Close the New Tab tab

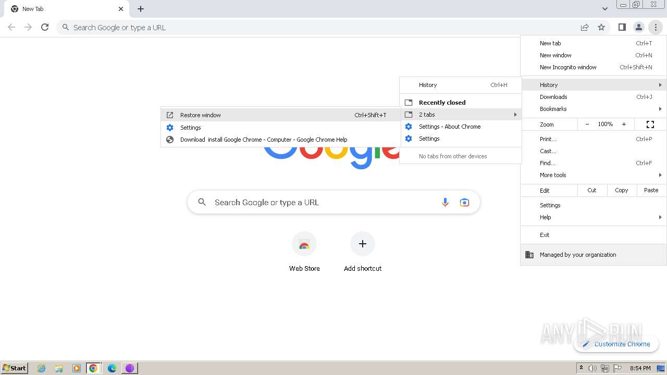pyautogui.click(x=121, y=9)
